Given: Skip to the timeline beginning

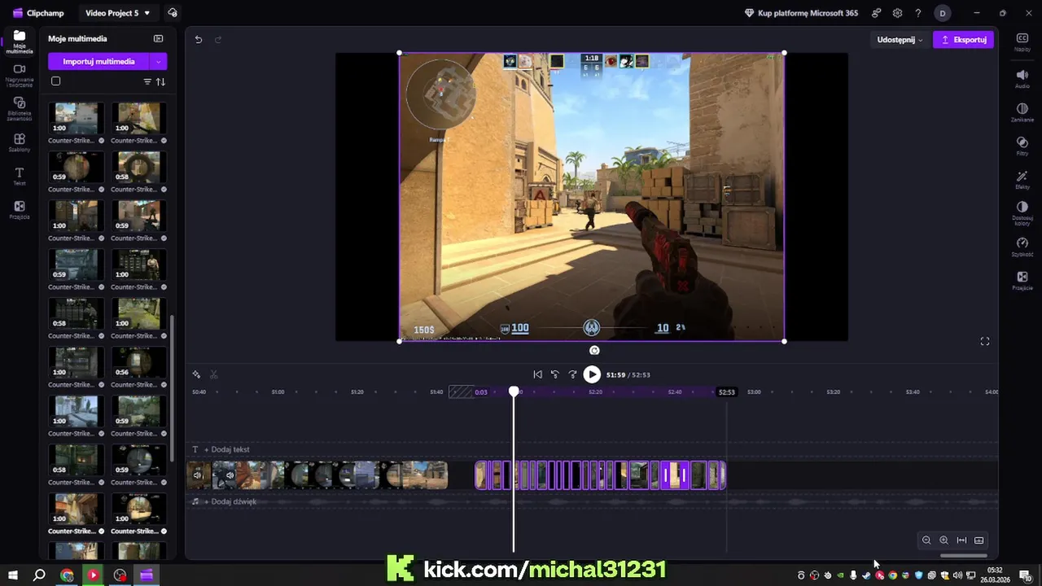Looking at the screenshot, I should click(537, 374).
